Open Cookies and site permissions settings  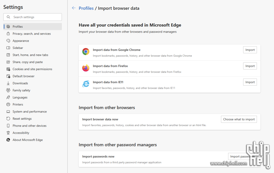pos(32,69)
